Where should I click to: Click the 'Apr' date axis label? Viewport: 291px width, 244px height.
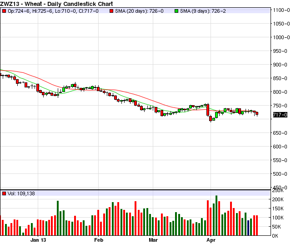(x=211, y=240)
